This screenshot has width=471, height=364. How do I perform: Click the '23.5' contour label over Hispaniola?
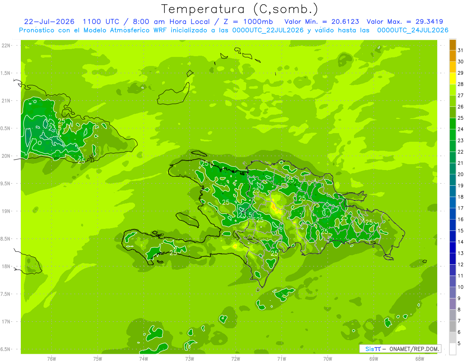click(x=245, y=215)
